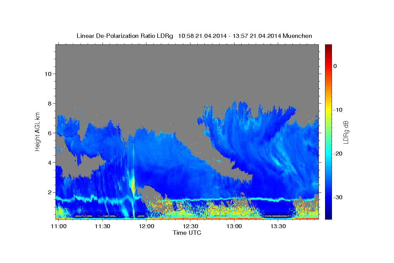Click the 'LDRg dB' colorbar label
Screen dimensions: 394x263
click(x=345, y=132)
